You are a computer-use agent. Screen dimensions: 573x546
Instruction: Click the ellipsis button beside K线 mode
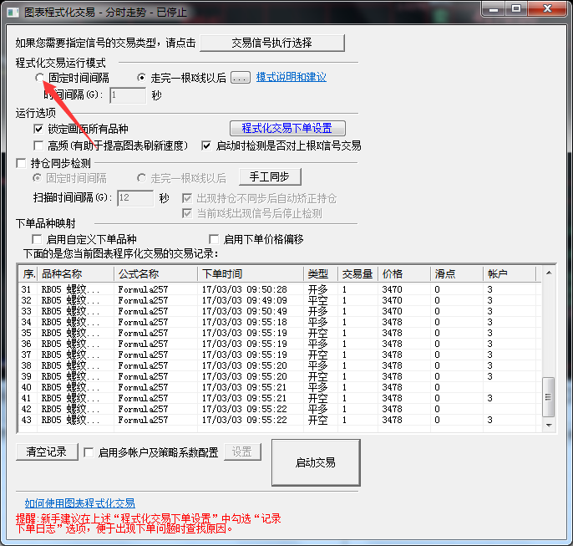(x=241, y=78)
